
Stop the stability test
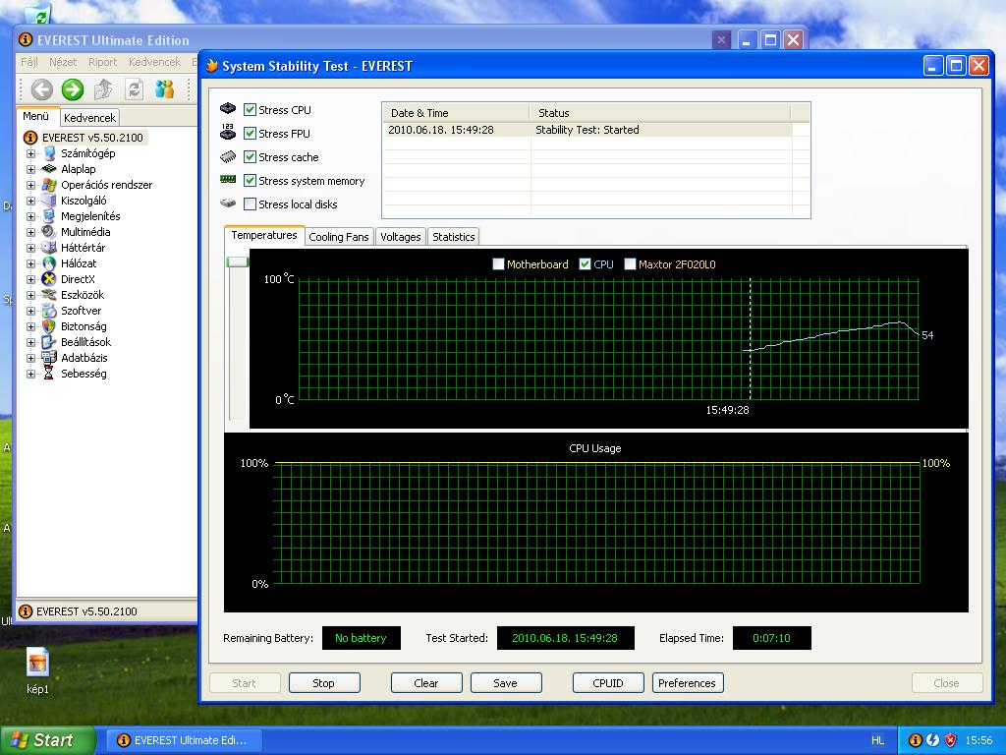coord(324,683)
